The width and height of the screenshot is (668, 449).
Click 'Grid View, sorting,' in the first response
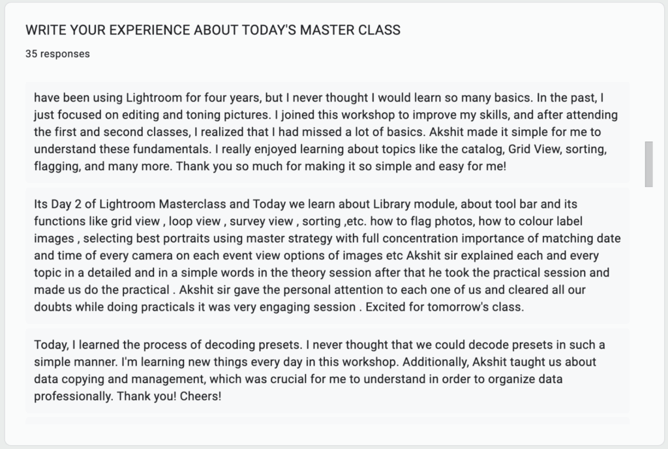tap(557, 149)
